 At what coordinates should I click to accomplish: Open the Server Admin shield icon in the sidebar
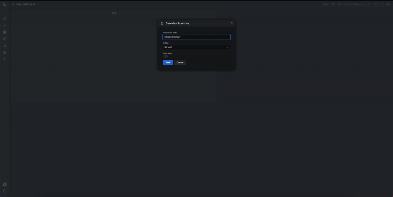click(x=5, y=59)
